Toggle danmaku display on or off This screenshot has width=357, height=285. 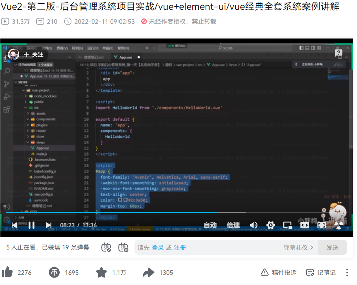click(106, 248)
